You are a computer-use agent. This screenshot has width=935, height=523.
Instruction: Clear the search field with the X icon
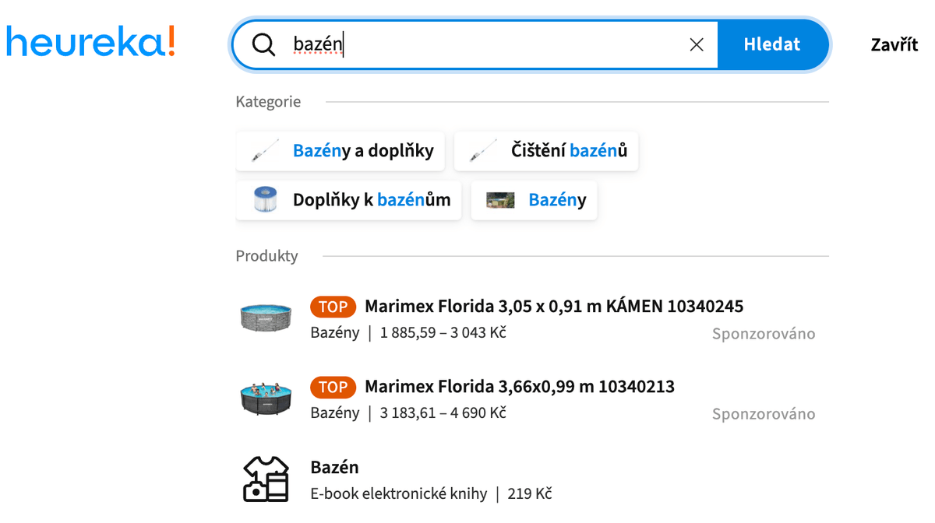tap(697, 45)
